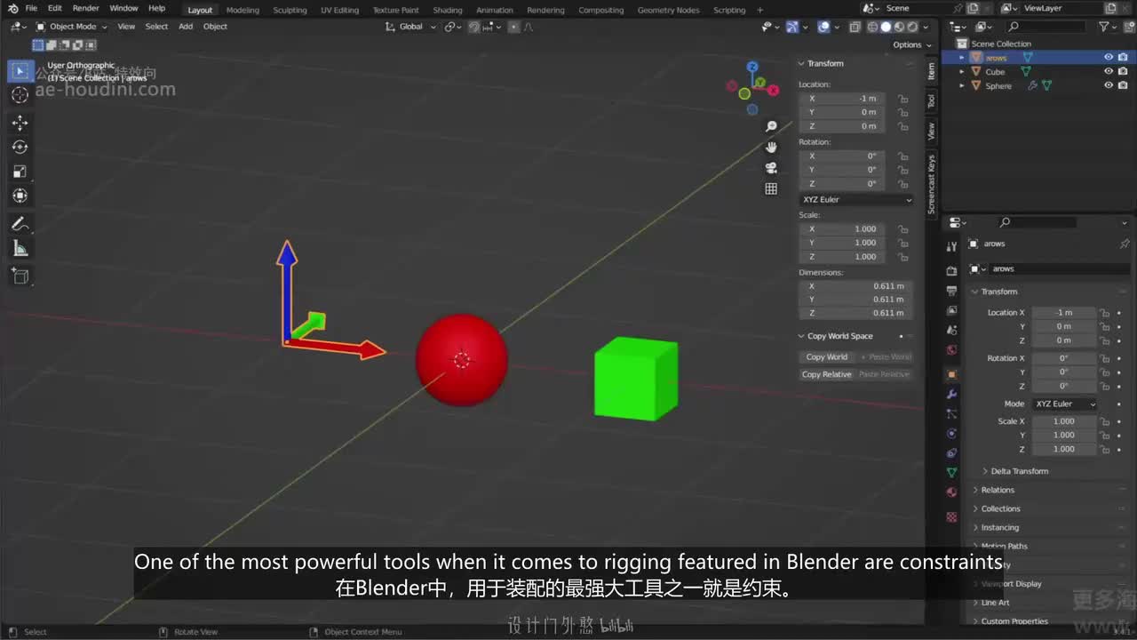Select the Select Box tool

[20, 70]
